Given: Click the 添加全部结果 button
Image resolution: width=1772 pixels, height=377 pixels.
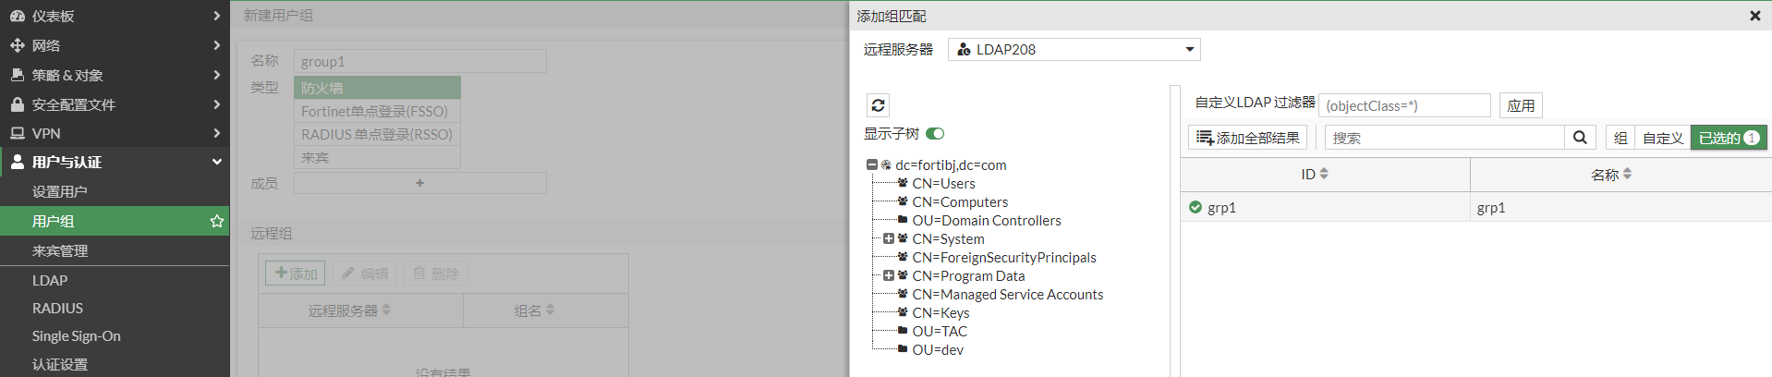Looking at the screenshot, I should pyautogui.click(x=1247, y=138).
